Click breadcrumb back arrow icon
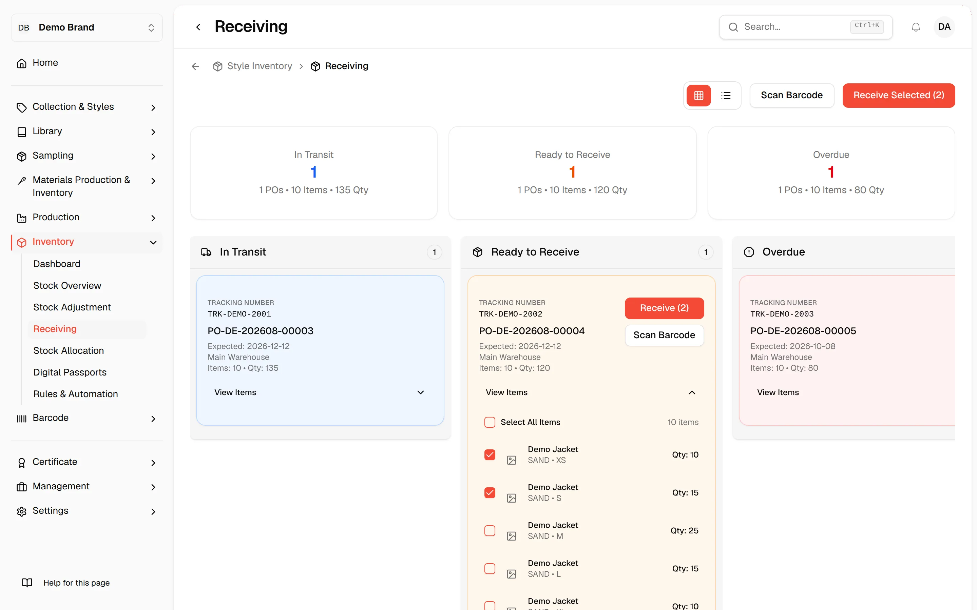This screenshot has width=977, height=610. (195, 66)
